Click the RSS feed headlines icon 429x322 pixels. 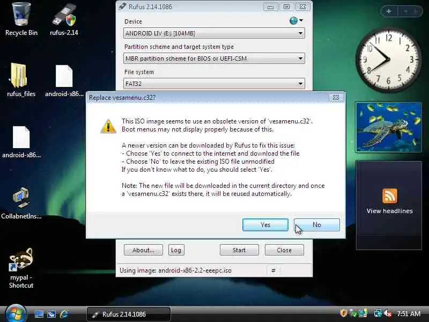click(x=390, y=196)
